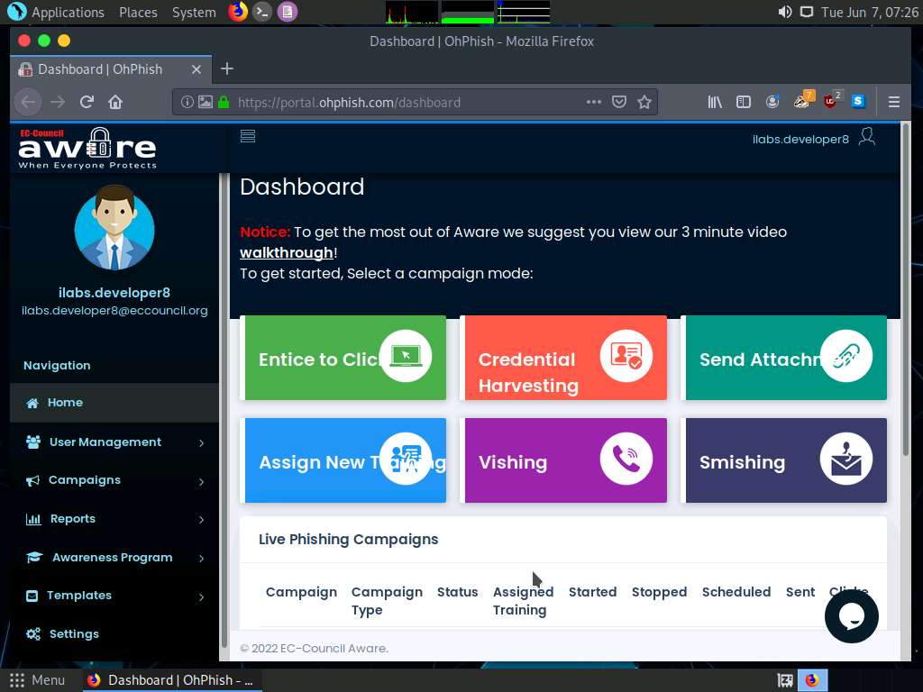The image size is (923, 692).
Task: Click the Templates icon in sidebar
Action: click(32, 596)
